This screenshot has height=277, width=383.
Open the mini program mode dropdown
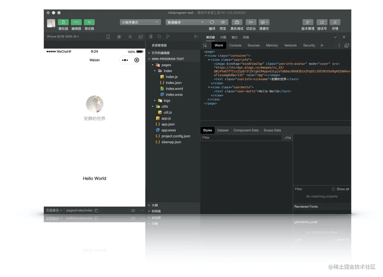point(140,22)
